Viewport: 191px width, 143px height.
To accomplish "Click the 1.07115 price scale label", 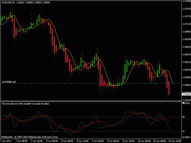I will point(187,24).
